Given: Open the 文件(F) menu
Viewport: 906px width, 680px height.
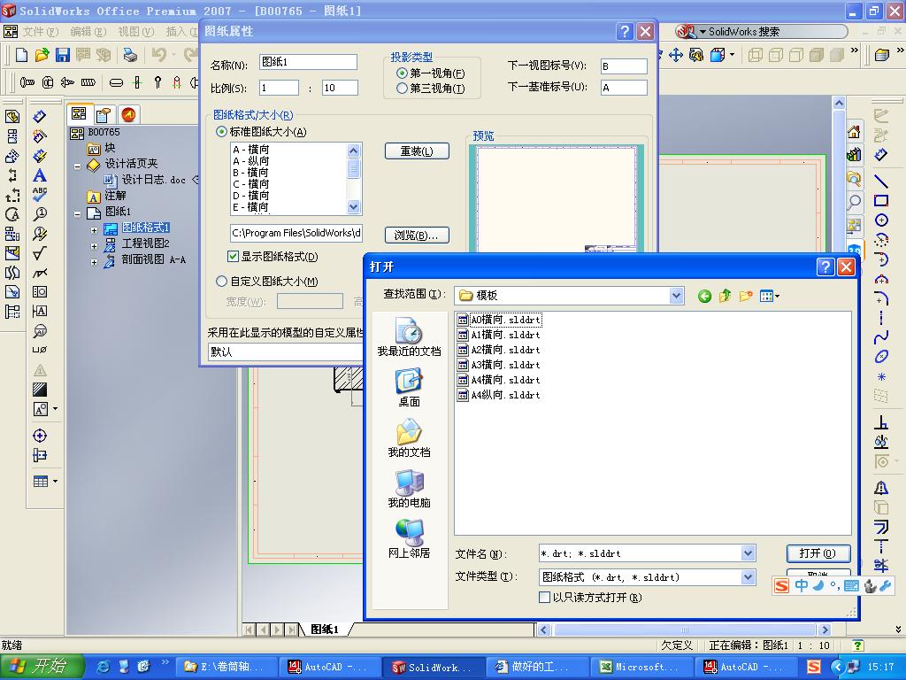Looking at the screenshot, I should [41, 31].
